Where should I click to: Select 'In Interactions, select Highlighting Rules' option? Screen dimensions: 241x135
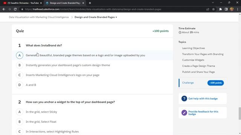click(x=52, y=132)
